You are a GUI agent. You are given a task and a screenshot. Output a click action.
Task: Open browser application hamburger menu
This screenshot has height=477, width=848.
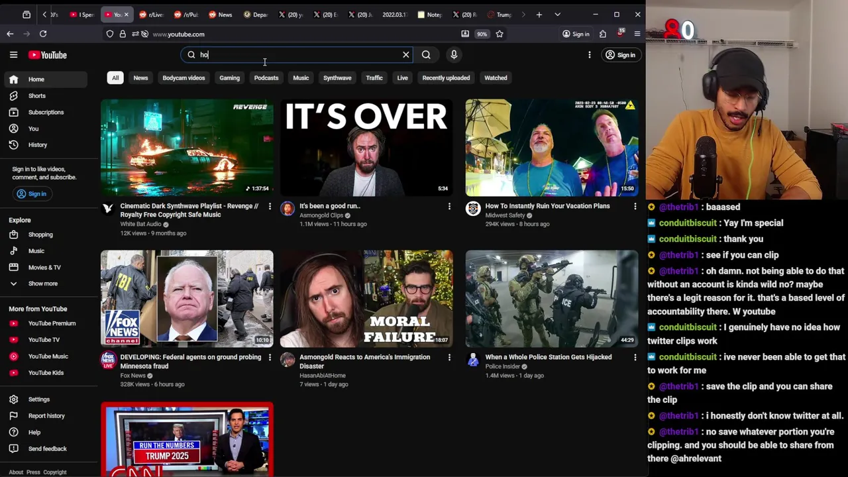[637, 34]
